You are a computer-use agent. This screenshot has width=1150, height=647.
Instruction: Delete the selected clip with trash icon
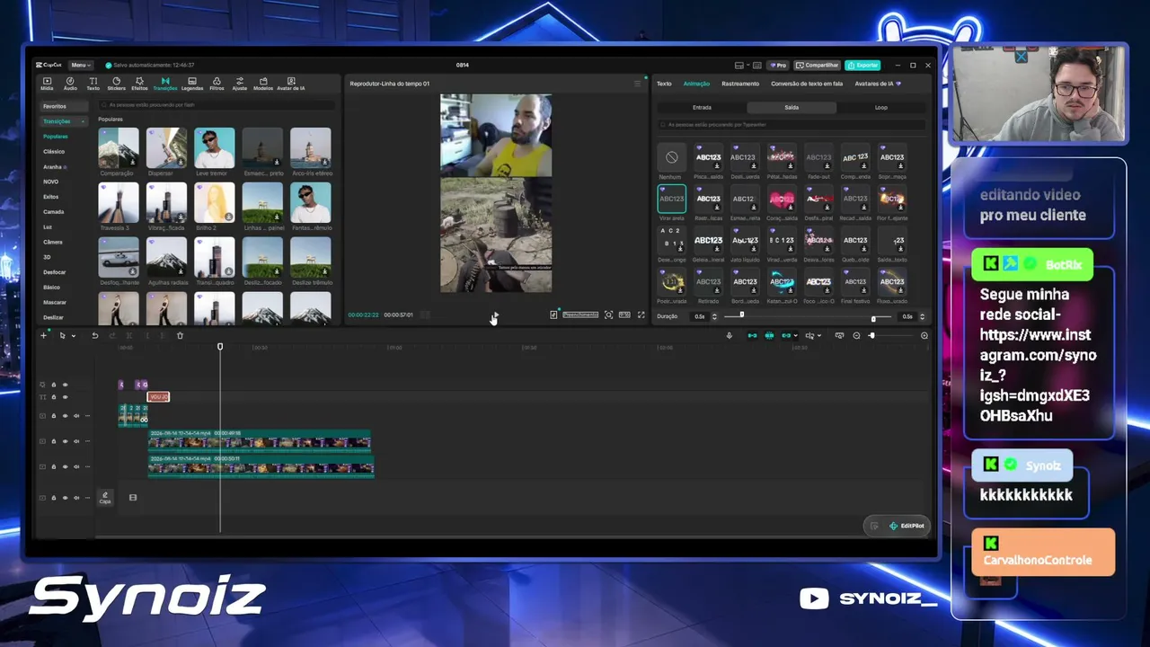180,335
